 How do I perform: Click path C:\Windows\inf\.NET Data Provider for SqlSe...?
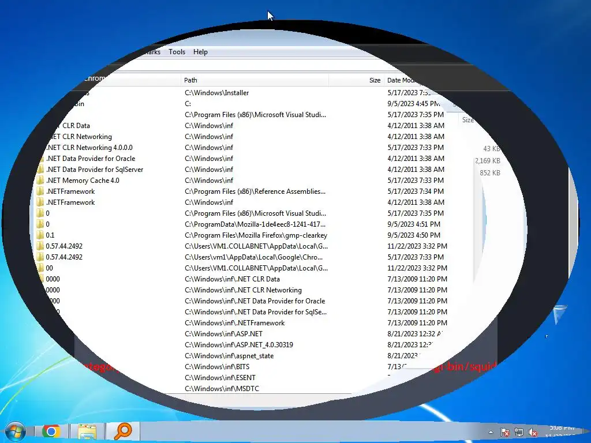(x=256, y=311)
